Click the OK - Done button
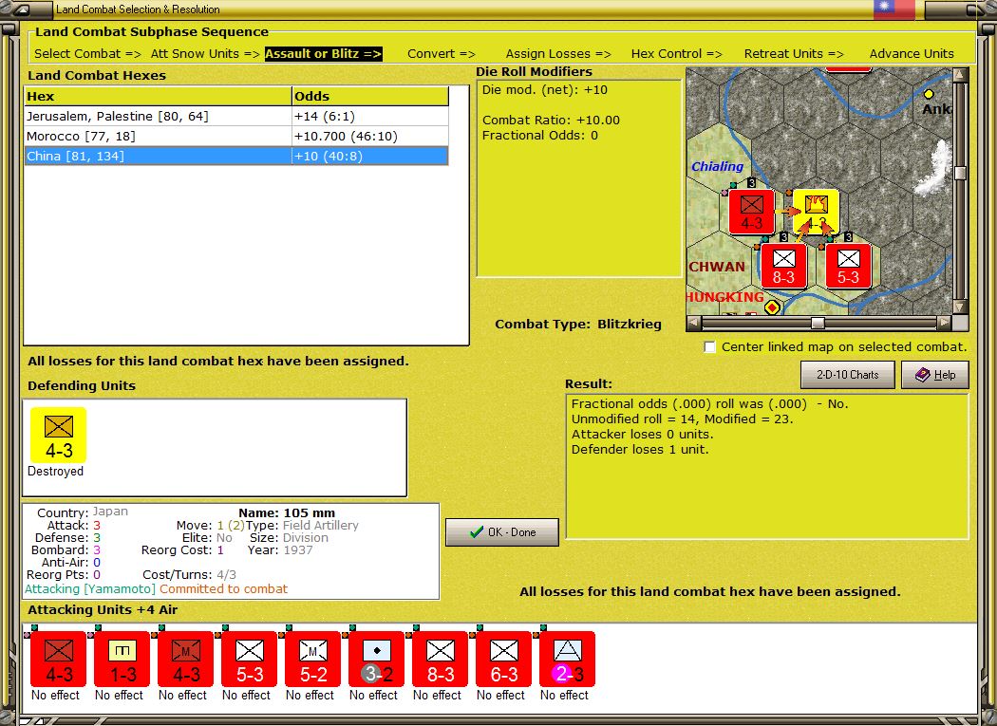The height and width of the screenshot is (726, 997). click(x=502, y=532)
